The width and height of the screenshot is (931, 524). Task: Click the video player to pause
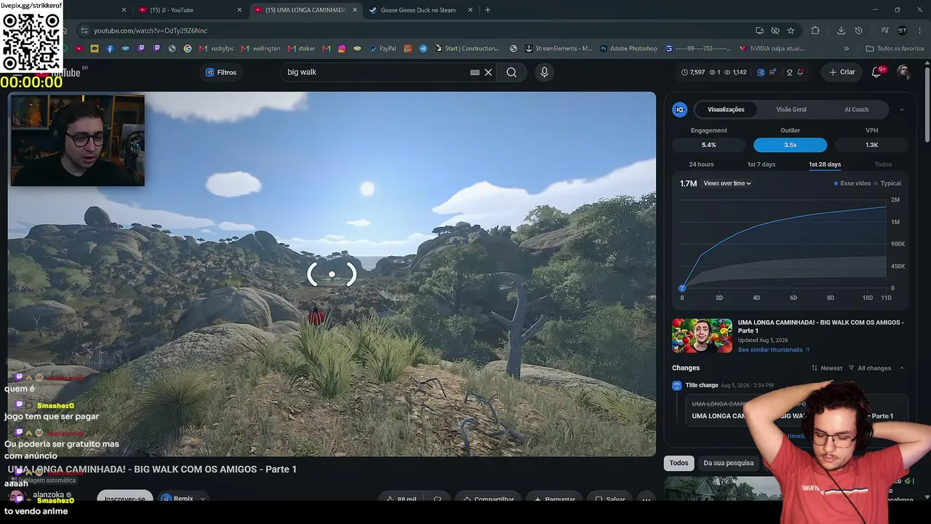pyautogui.click(x=332, y=274)
